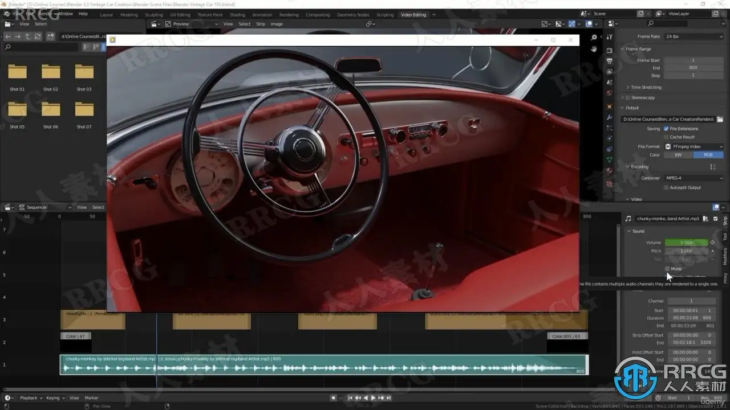Go forward in the file browser
The image size is (730, 410).
pyautogui.click(x=18, y=36)
